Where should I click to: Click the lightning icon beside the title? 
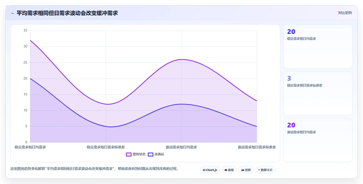(x=13, y=13)
